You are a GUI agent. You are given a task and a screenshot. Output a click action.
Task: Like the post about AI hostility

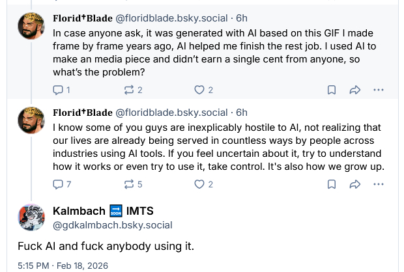200,184
